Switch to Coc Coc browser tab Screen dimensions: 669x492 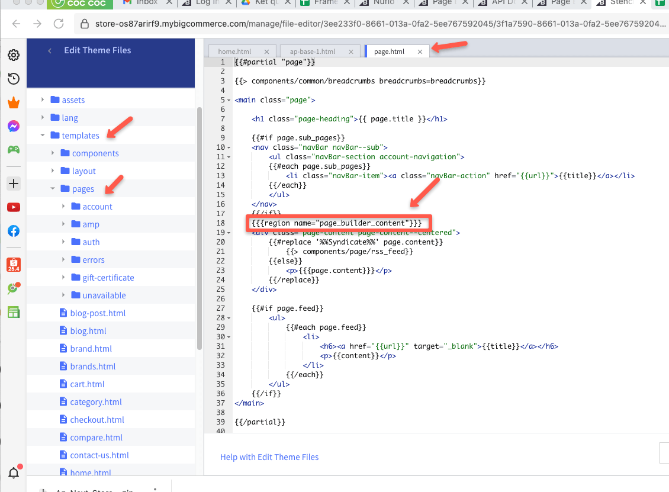tap(79, 4)
